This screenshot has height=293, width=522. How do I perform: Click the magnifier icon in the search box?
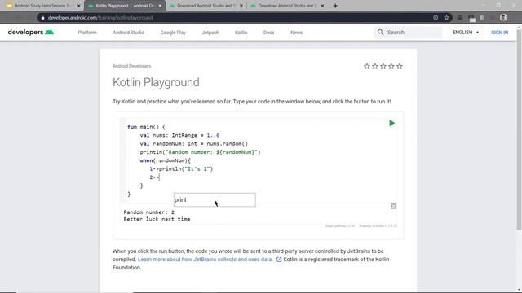click(381, 33)
